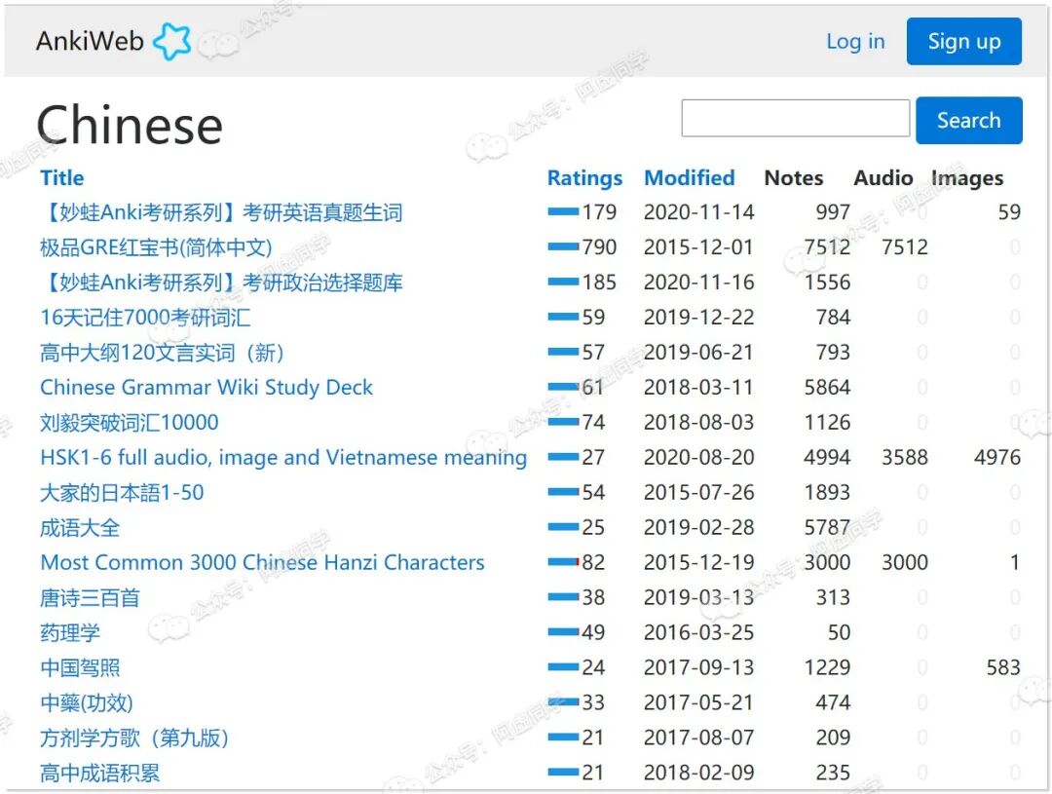Click modified date 2015-12-01

[698, 247]
